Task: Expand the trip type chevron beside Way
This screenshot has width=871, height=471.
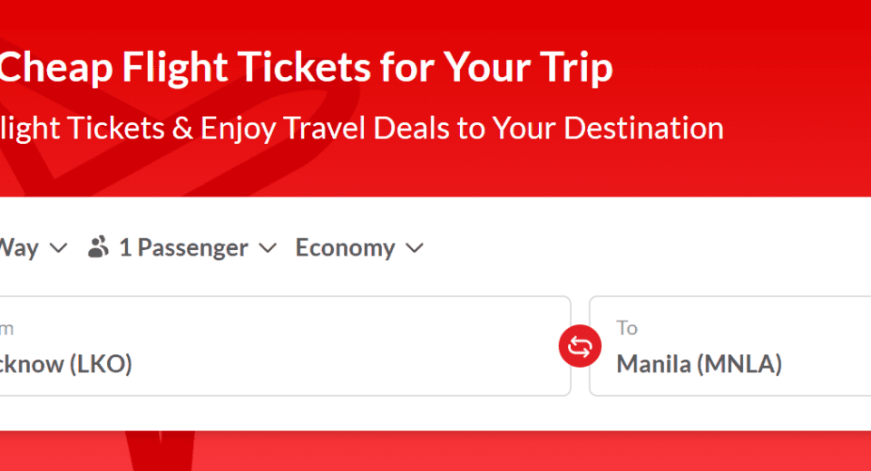Action: click(58, 248)
